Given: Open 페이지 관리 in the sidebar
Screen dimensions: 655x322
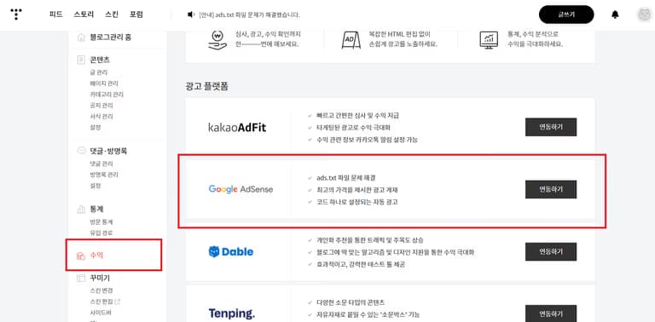Looking at the screenshot, I should tap(104, 83).
